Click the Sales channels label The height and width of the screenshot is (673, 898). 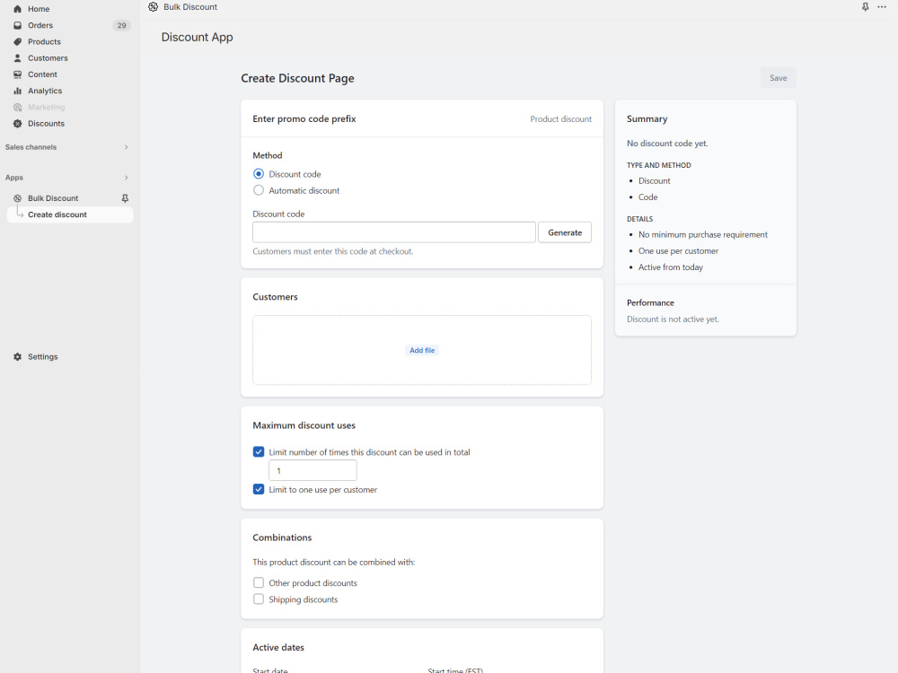click(31, 147)
